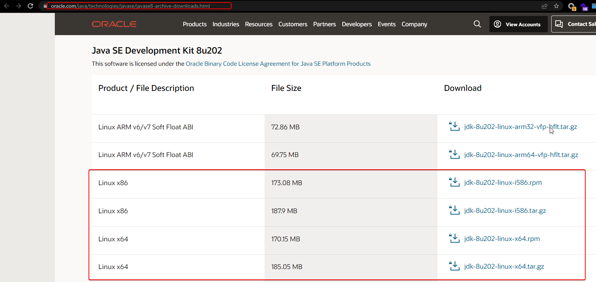
Task: Open the Developers menu
Action: [x=356, y=24]
